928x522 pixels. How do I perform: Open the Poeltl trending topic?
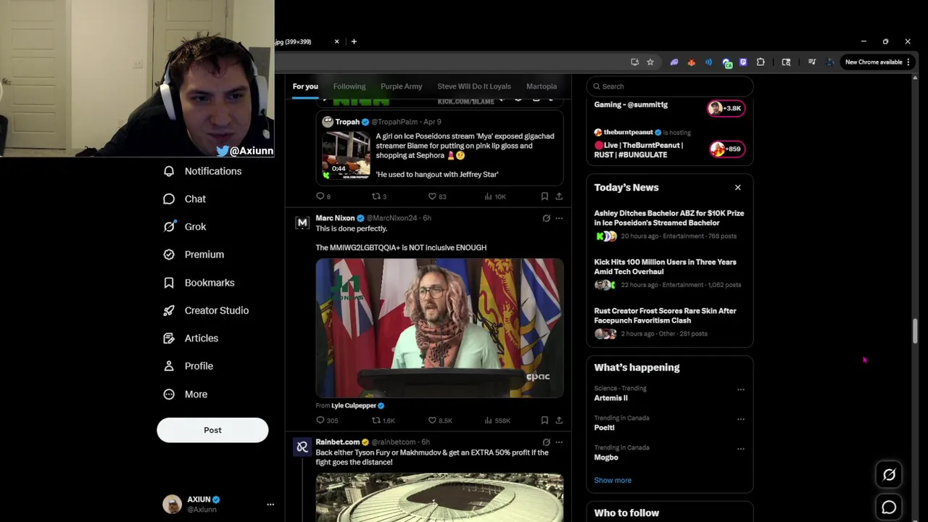(x=605, y=428)
